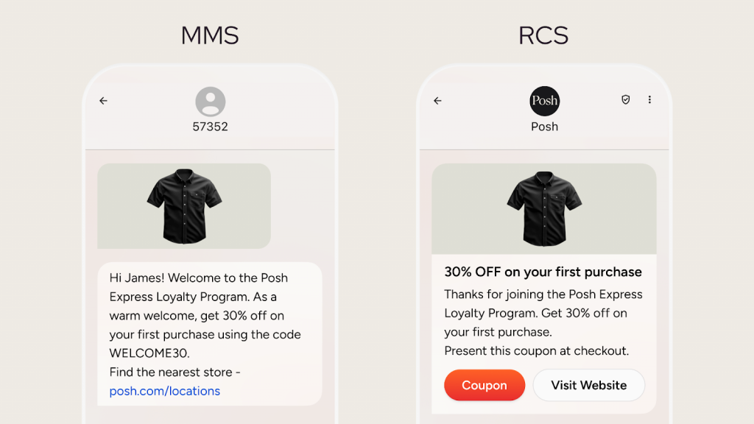Select the shirt image in the RCS card
This screenshot has height=424, width=754.
(544, 208)
